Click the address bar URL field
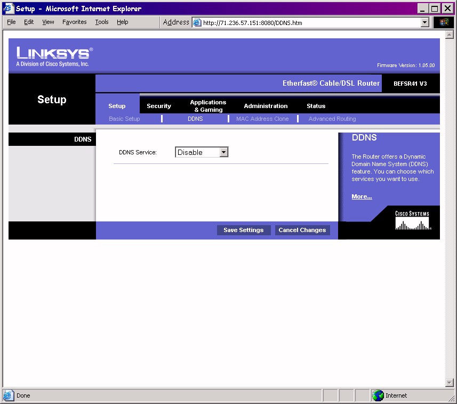The width and height of the screenshot is (457, 404). point(310,23)
